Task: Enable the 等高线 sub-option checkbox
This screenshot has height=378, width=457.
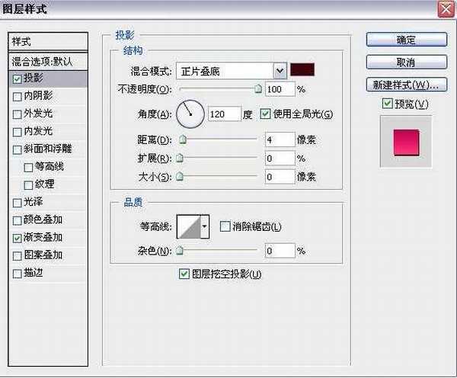Action: click(x=28, y=168)
